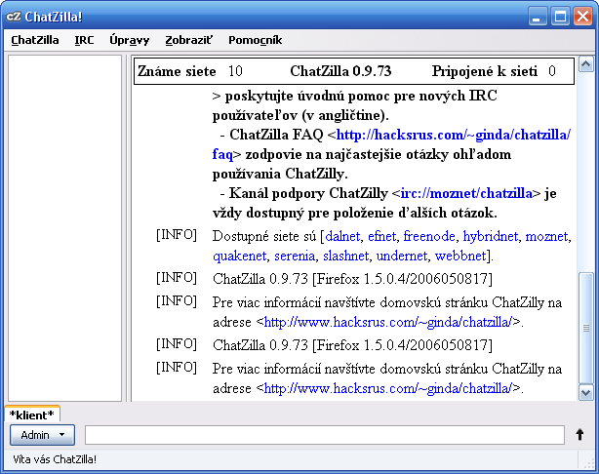Click the [INFO] tag beside 'Dostupné siete sú'
Screen dimensions: 599x474
click(177, 235)
